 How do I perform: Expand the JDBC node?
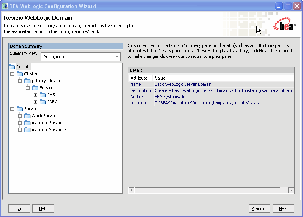tap(36, 102)
